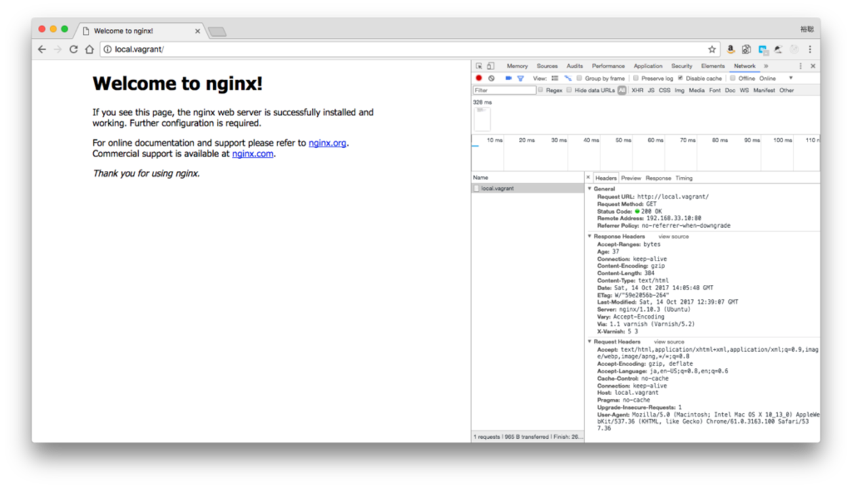The image size is (852, 488).
Task: Follow the nginx.org link
Action: [327, 143]
